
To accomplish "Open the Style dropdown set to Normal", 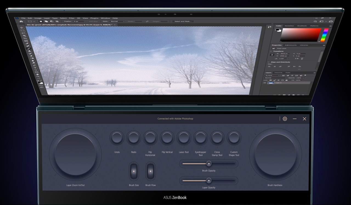I will click(117, 21).
